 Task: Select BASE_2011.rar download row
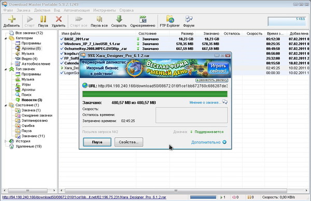[185, 39]
